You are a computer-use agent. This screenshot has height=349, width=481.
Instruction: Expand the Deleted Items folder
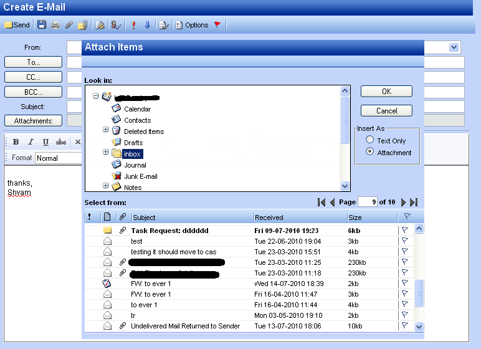106,130
